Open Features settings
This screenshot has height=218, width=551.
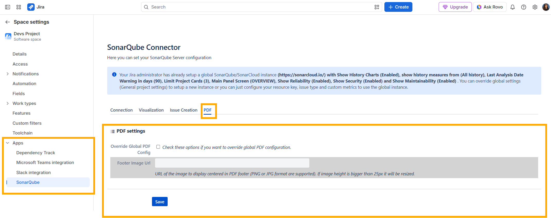tap(22, 113)
